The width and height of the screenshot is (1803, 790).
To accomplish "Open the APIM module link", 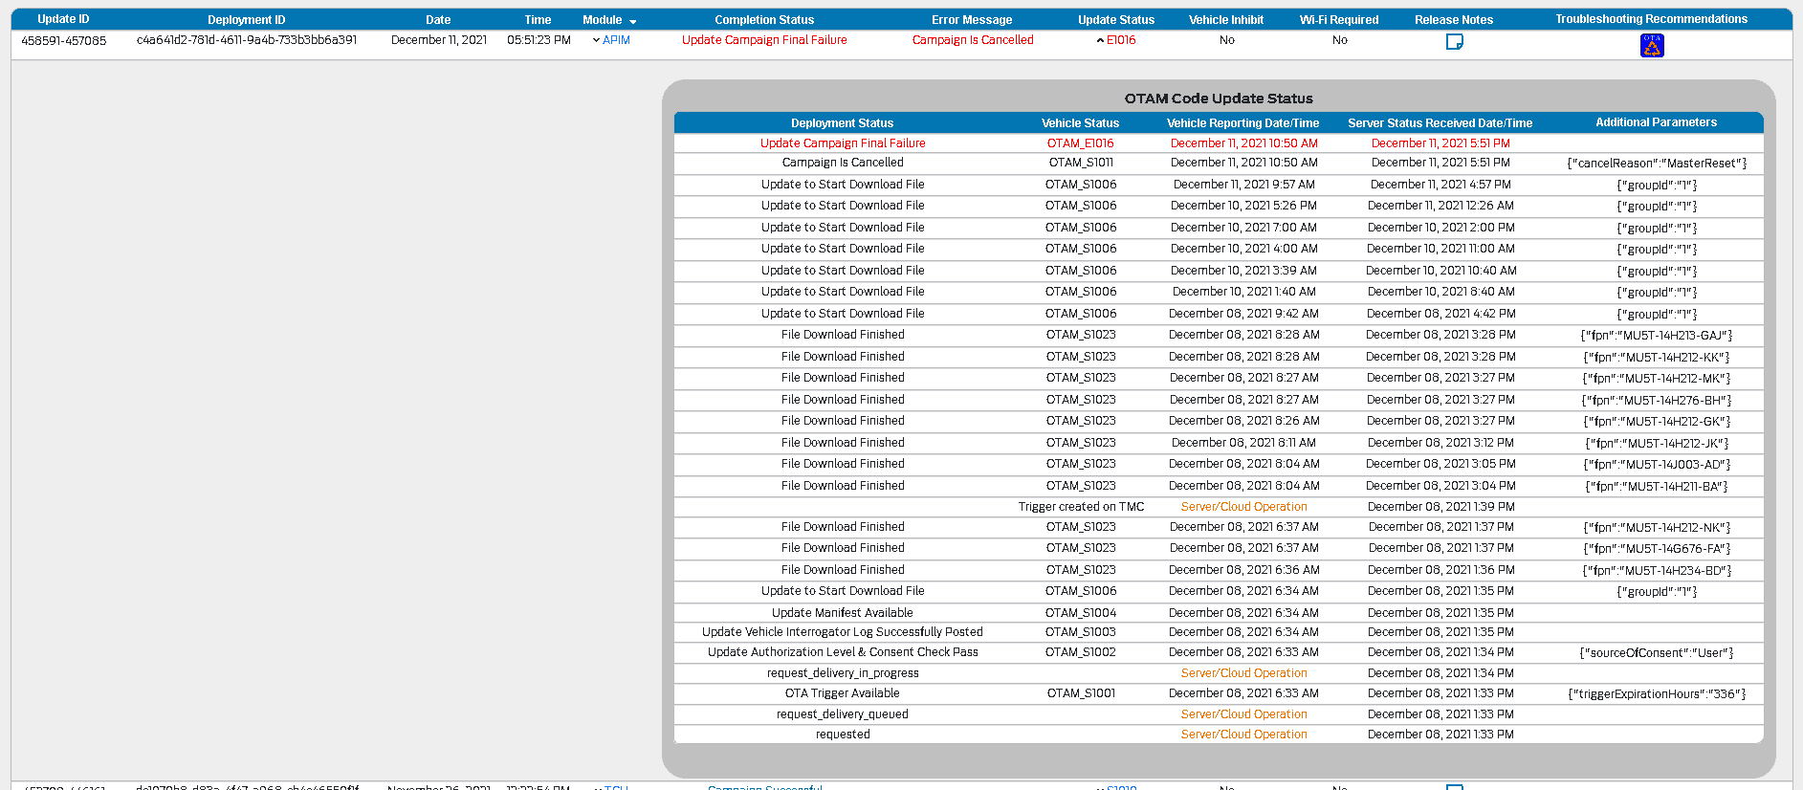I will [616, 40].
